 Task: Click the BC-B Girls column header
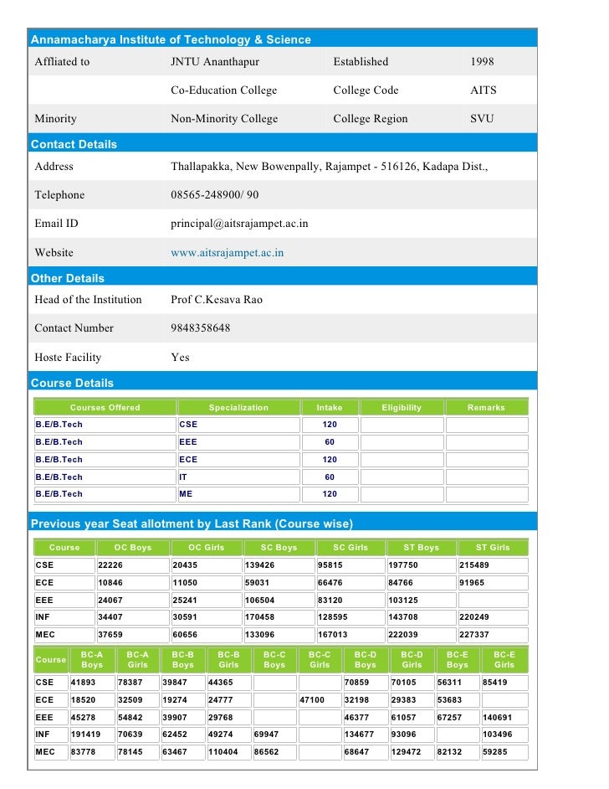click(228, 660)
